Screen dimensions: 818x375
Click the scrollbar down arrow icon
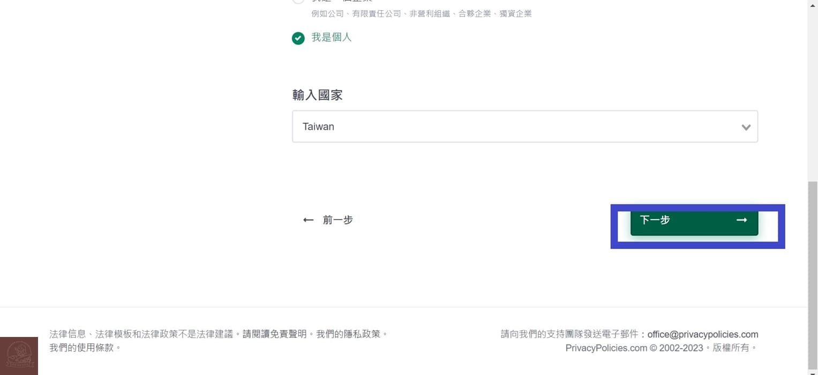pyautogui.click(x=813, y=371)
